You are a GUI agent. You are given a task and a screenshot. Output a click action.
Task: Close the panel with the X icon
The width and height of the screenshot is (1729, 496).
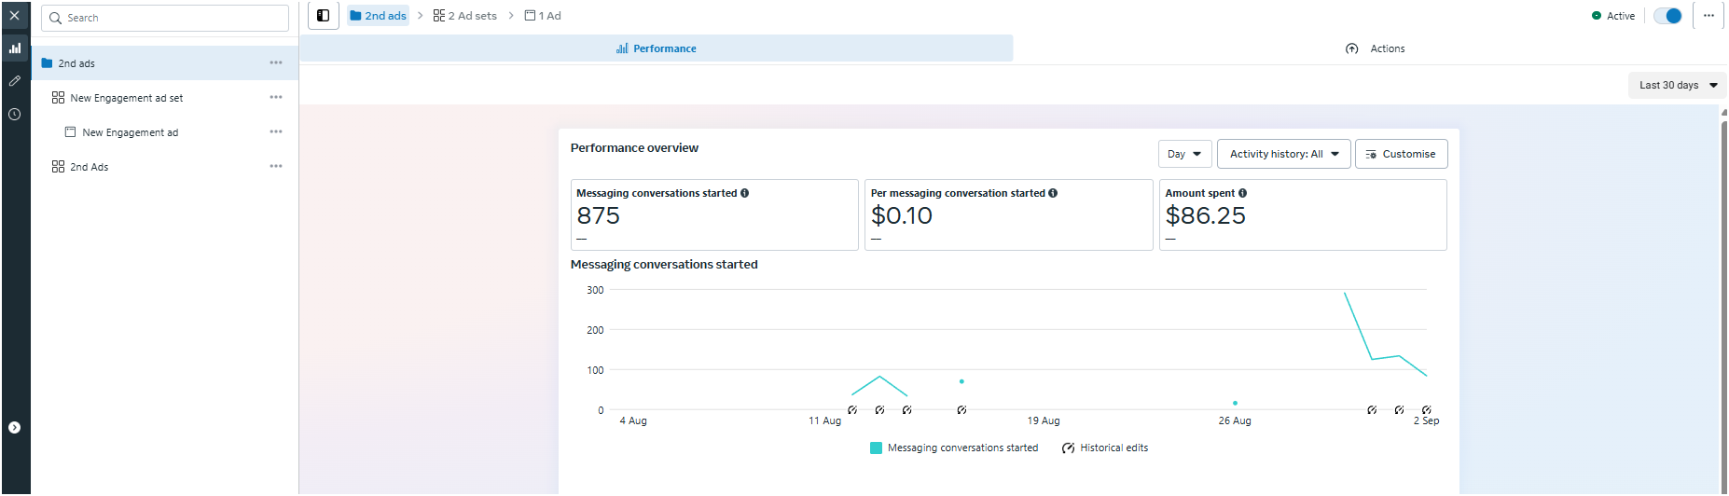[14, 16]
